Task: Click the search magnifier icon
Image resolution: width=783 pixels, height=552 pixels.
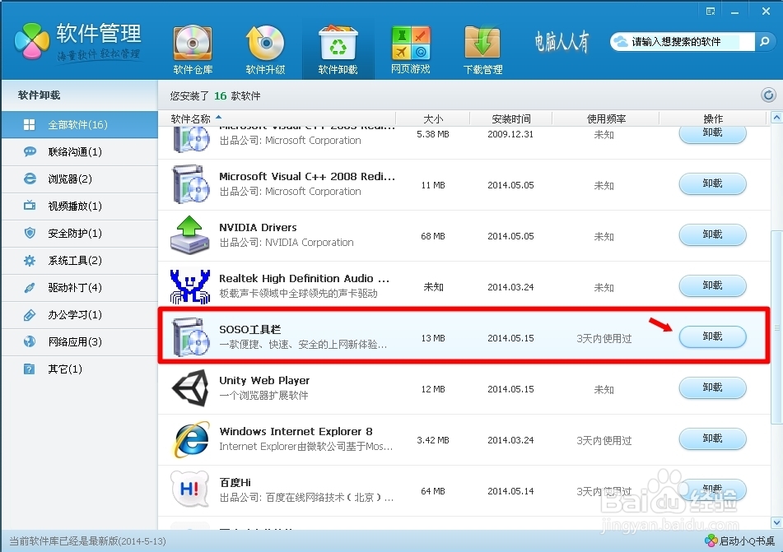Action: pyautogui.click(x=765, y=41)
